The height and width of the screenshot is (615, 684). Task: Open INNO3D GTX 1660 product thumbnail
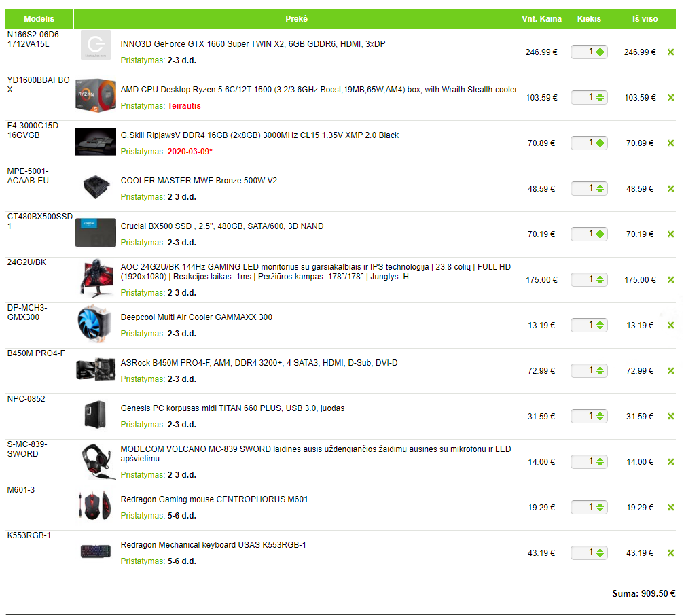[x=96, y=45]
